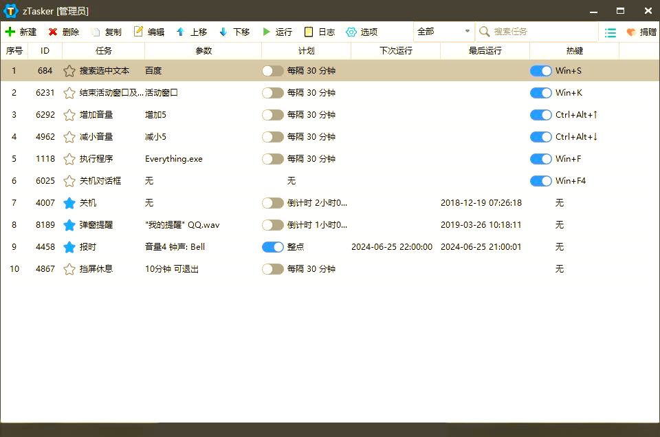
Task: Select the "我的提醒" QQ.wav parameter cell
Action: click(x=182, y=224)
